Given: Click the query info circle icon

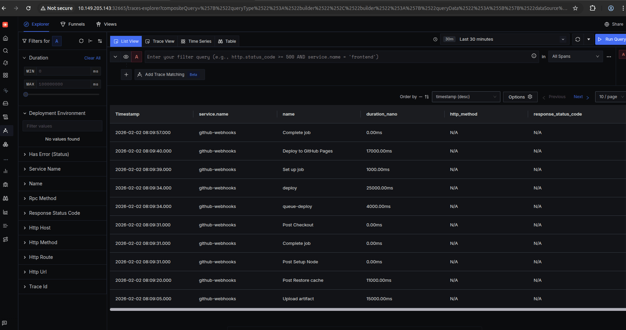Looking at the screenshot, I should pyautogui.click(x=534, y=56).
